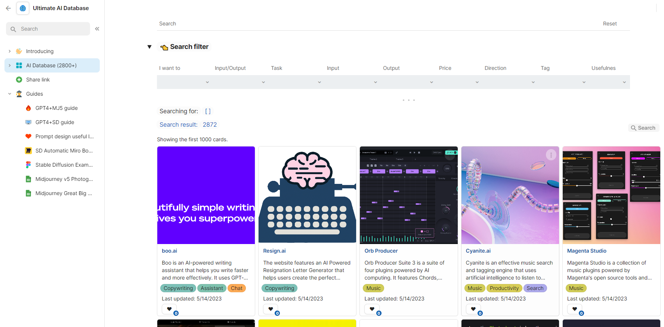Click the Orb Producer thumbnail image
This screenshot has height=327, width=664.
409,195
